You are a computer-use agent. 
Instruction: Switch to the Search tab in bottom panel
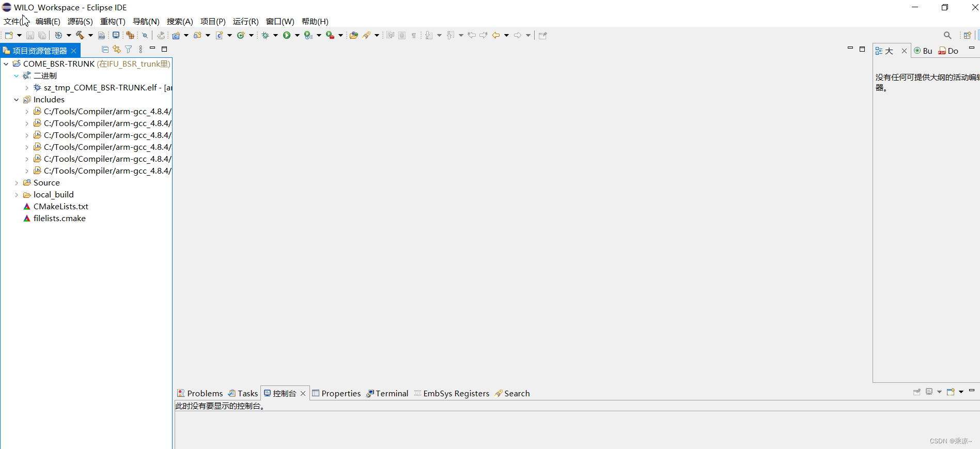[x=512, y=393]
